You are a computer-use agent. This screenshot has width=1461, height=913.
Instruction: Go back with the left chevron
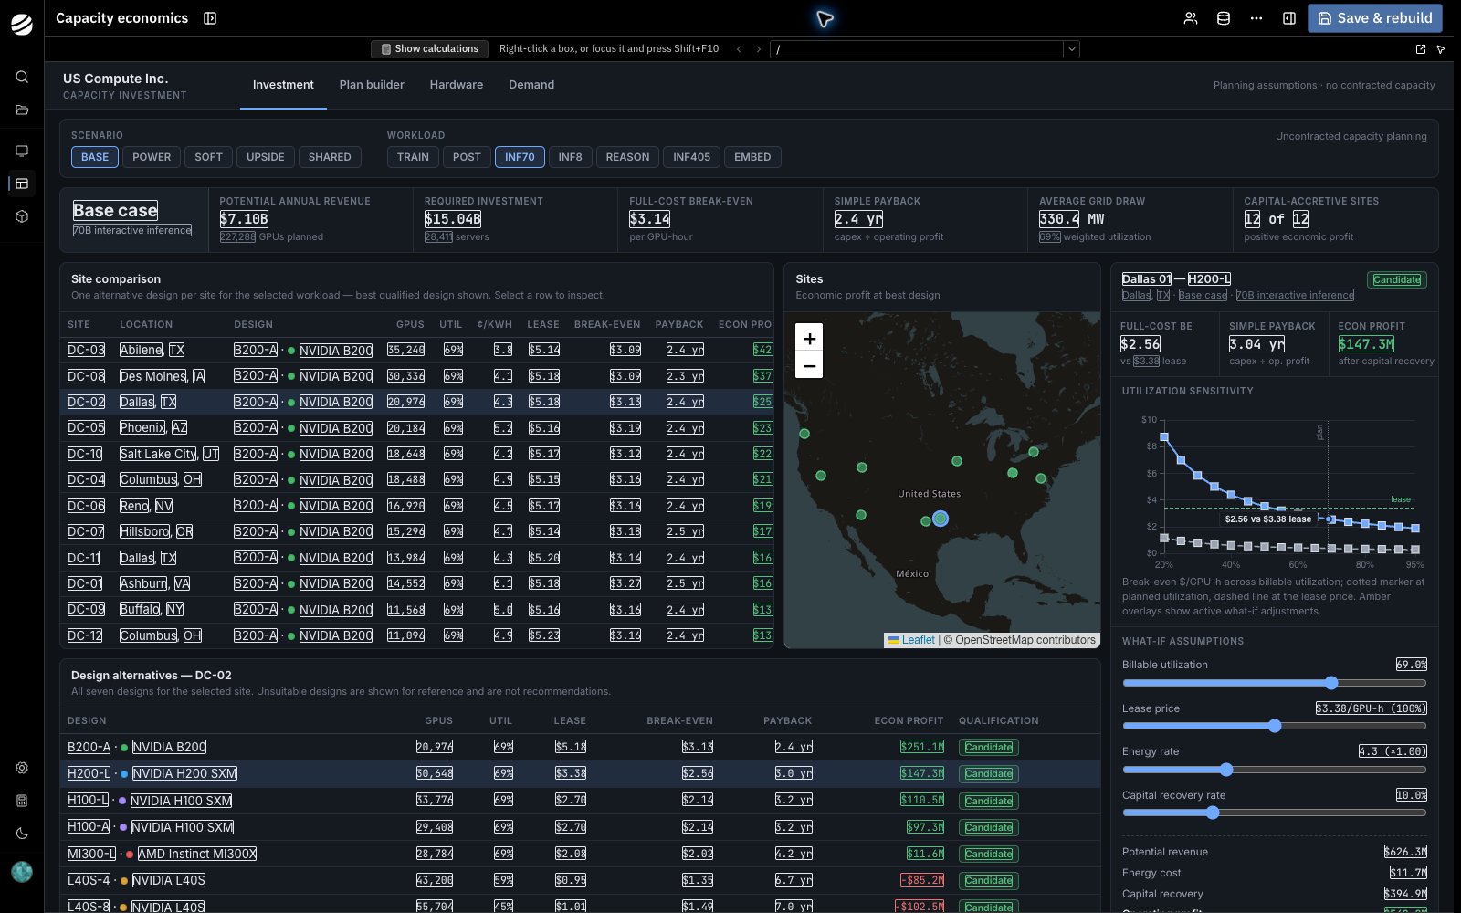point(739,49)
